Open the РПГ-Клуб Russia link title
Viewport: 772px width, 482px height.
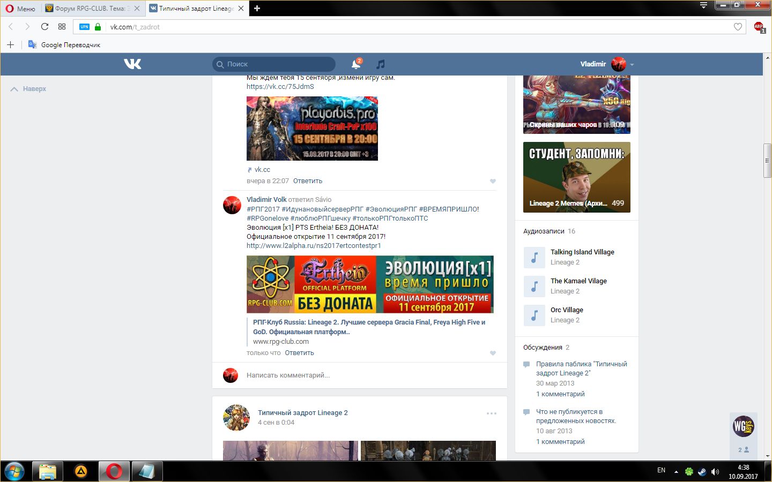click(x=369, y=327)
